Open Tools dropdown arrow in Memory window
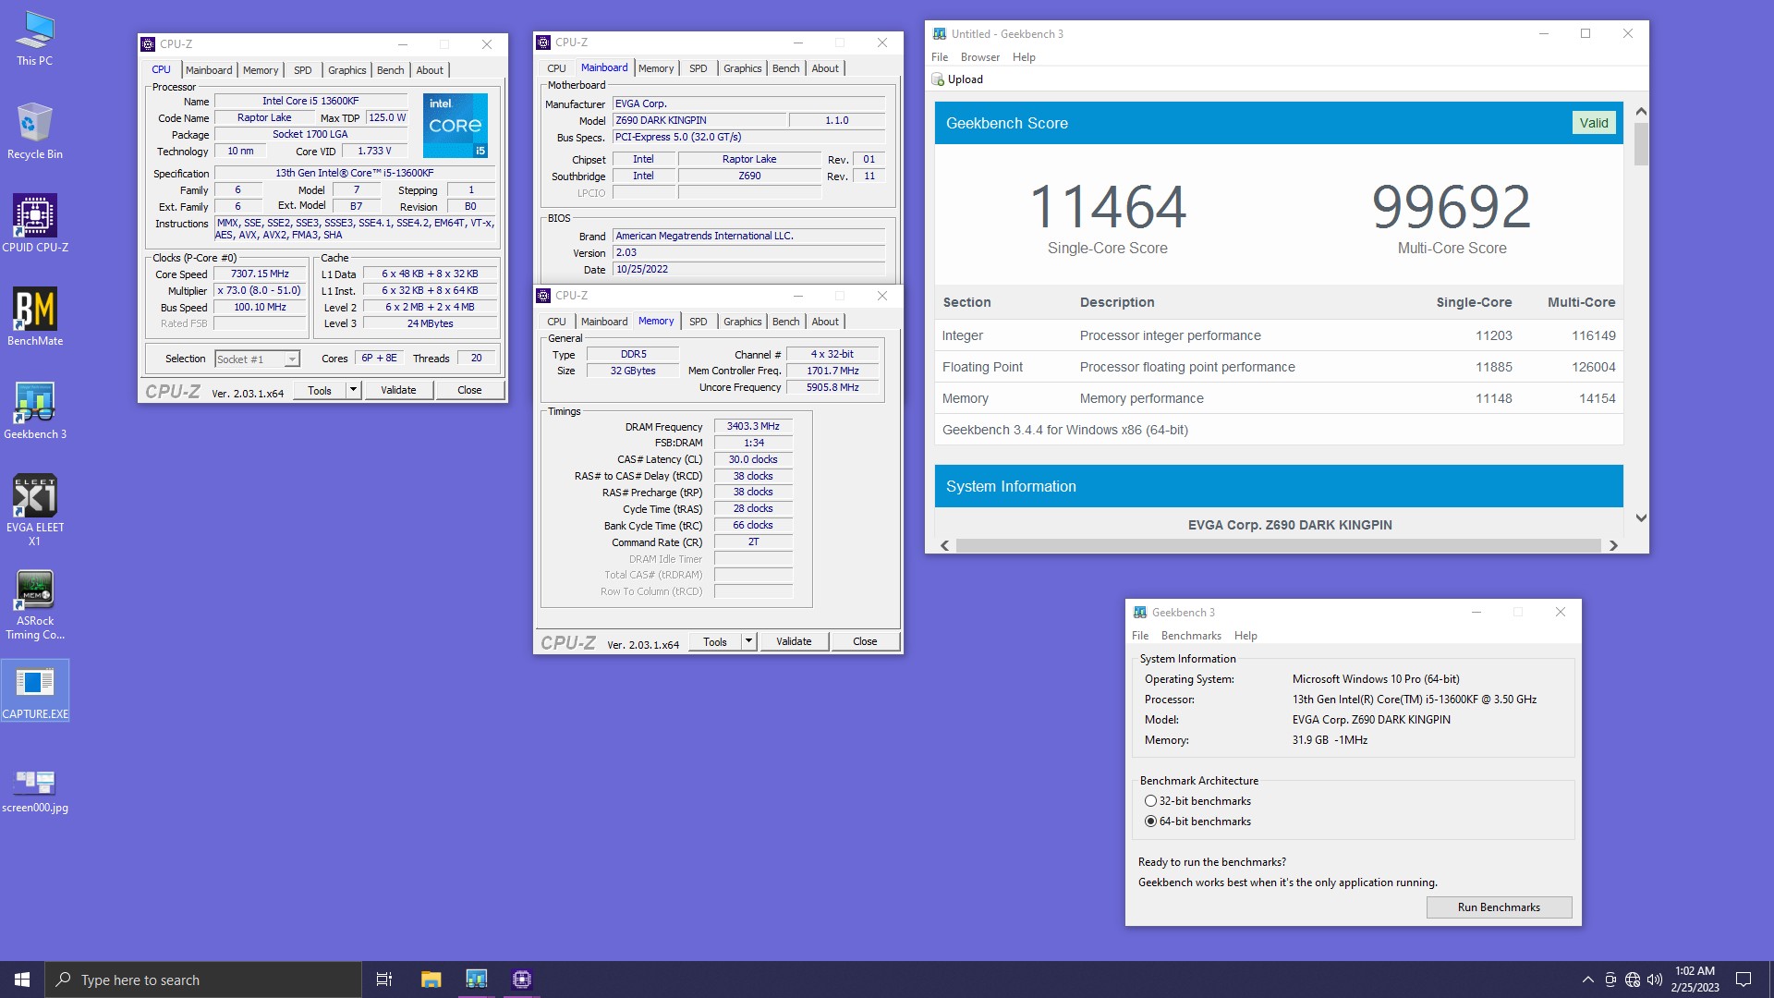The width and height of the screenshot is (1774, 998). (x=748, y=642)
